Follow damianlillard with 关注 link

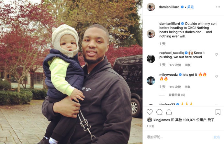pos(191,7)
